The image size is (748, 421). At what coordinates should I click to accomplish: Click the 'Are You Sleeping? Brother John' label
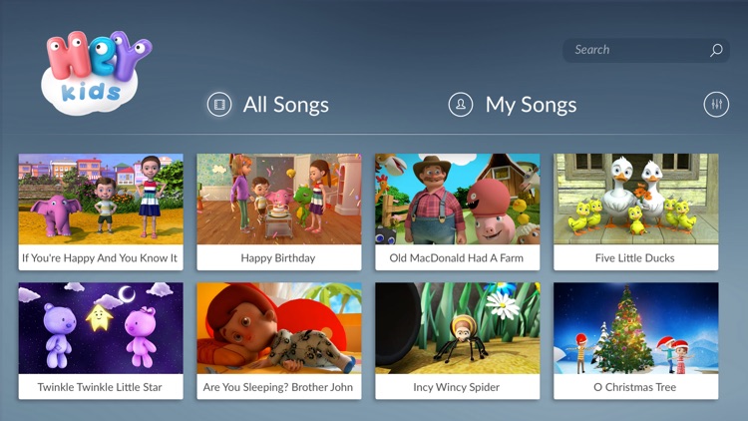[x=278, y=387]
